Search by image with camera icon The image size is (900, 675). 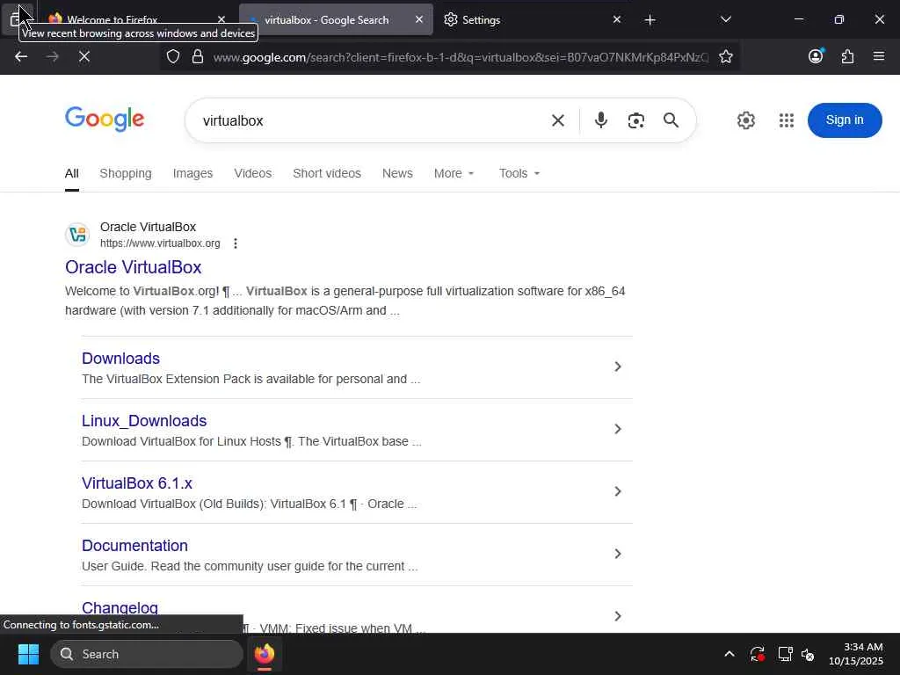[636, 120]
